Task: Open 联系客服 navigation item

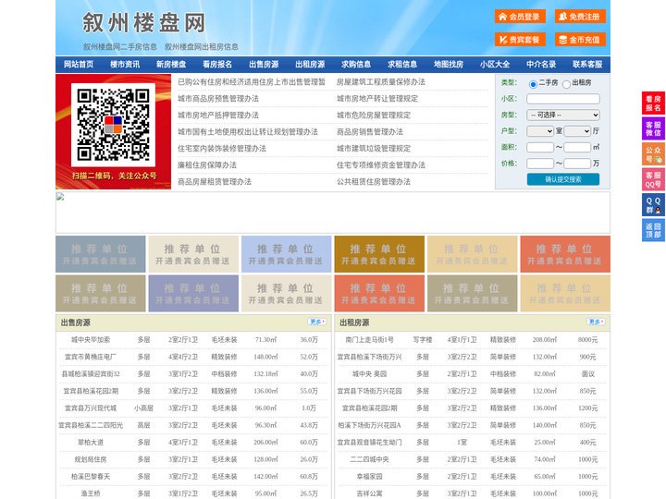Action: point(587,65)
